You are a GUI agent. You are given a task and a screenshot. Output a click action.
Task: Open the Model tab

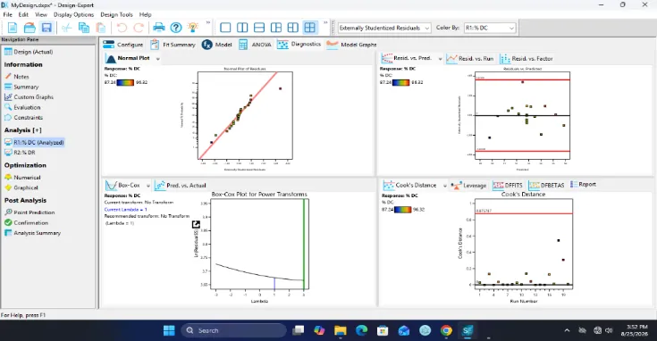[216, 45]
